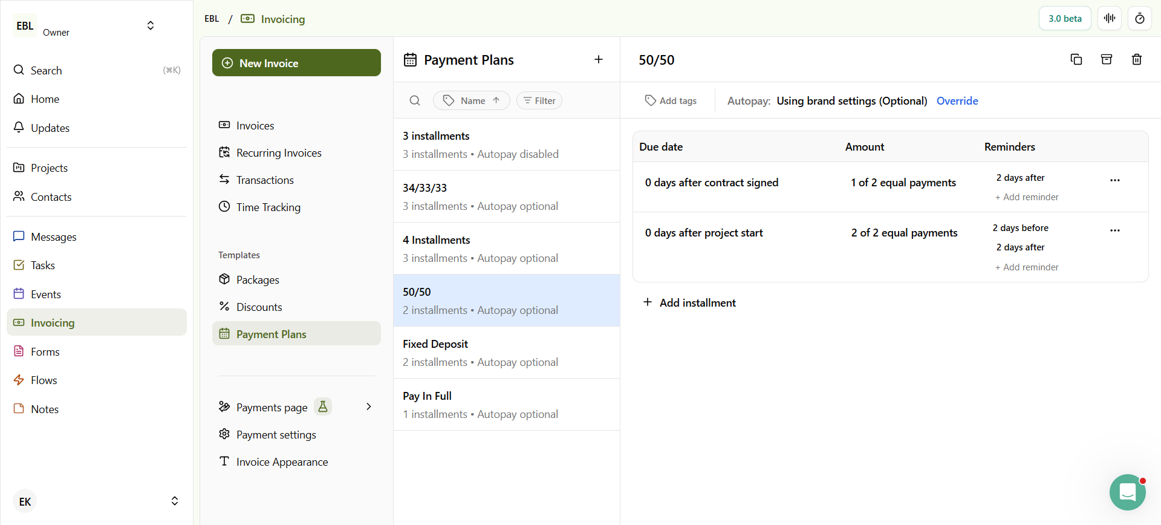Add reminder to project start installment

1027,267
